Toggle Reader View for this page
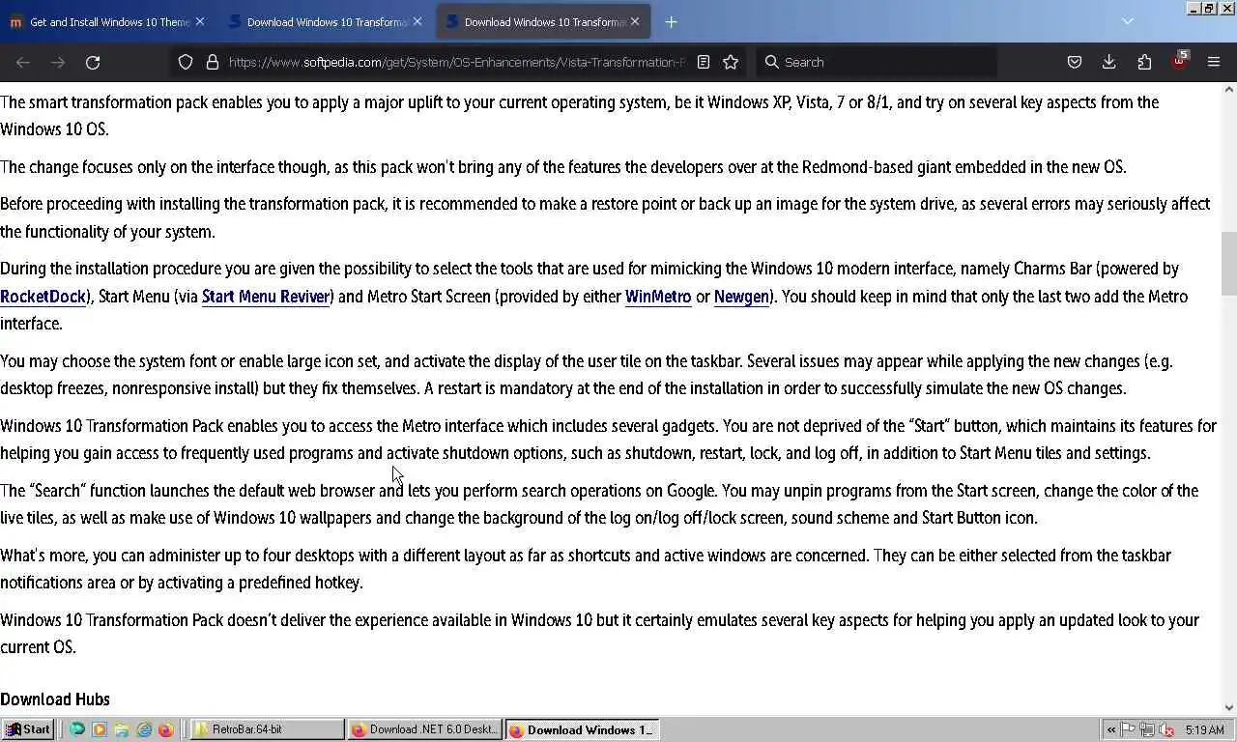The width and height of the screenshot is (1237, 742). [704, 62]
